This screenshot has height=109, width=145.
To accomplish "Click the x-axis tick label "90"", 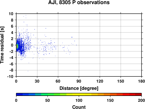I will (x=79, y=81).
